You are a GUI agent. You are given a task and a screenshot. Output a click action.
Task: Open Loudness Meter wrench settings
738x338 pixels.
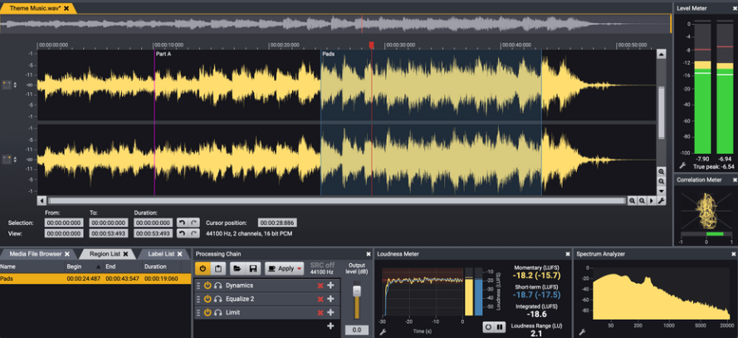pyautogui.click(x=383, y=331)
